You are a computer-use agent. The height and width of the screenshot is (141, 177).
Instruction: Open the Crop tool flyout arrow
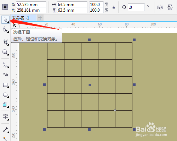point(8,45)
